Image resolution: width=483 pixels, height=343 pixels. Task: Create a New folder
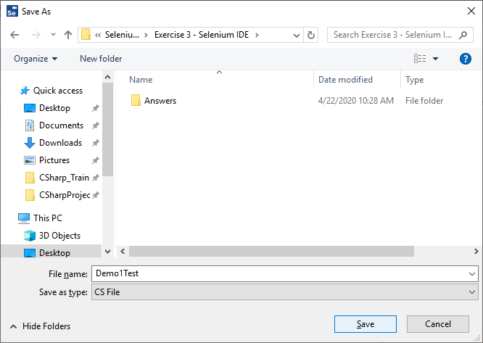pyautogui.click(x=101, y=59)
